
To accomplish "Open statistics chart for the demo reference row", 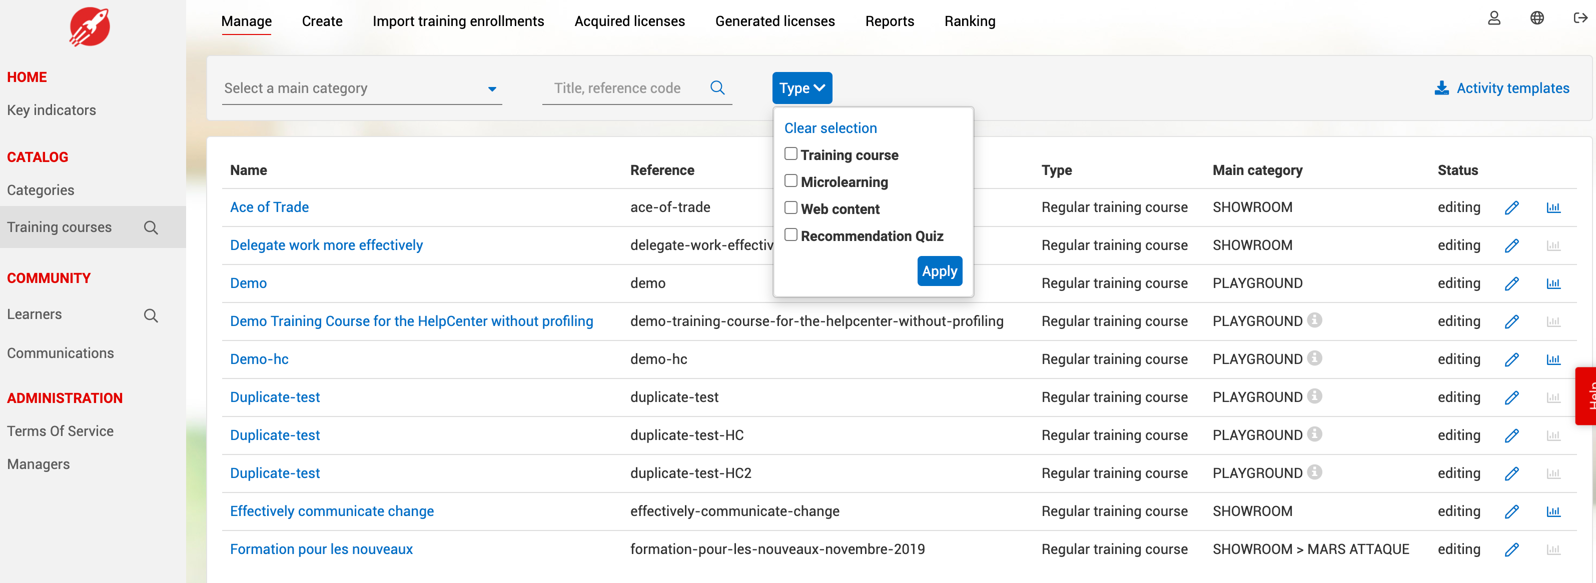I will (x=1552, y=284).
